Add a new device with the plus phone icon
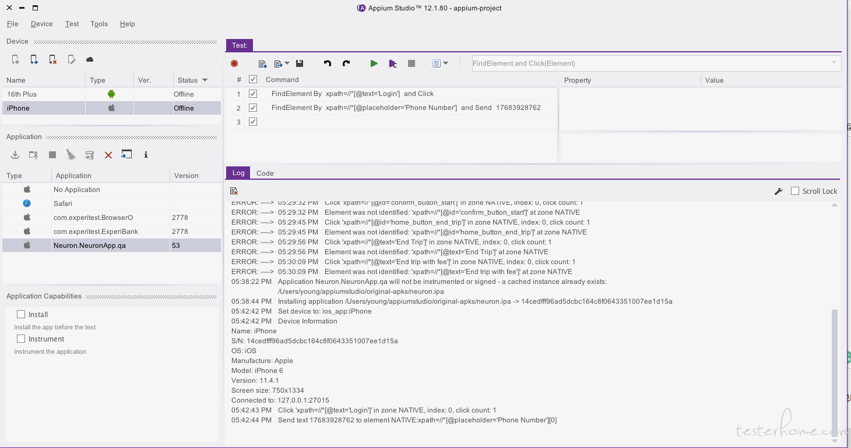 coord(34,59)
